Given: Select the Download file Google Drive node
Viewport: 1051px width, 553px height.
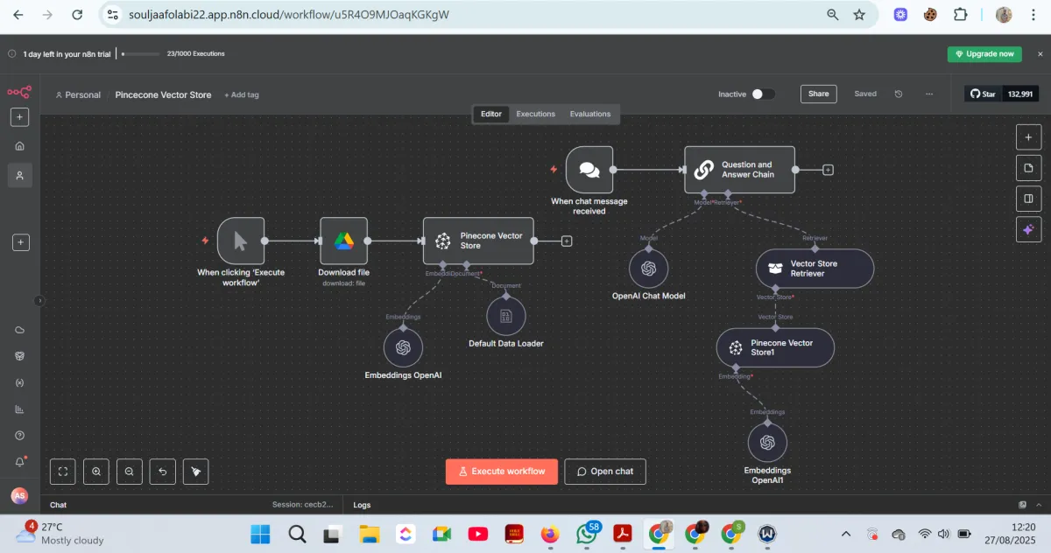Looking at the screenshot, I should click(x=343, y=241).
